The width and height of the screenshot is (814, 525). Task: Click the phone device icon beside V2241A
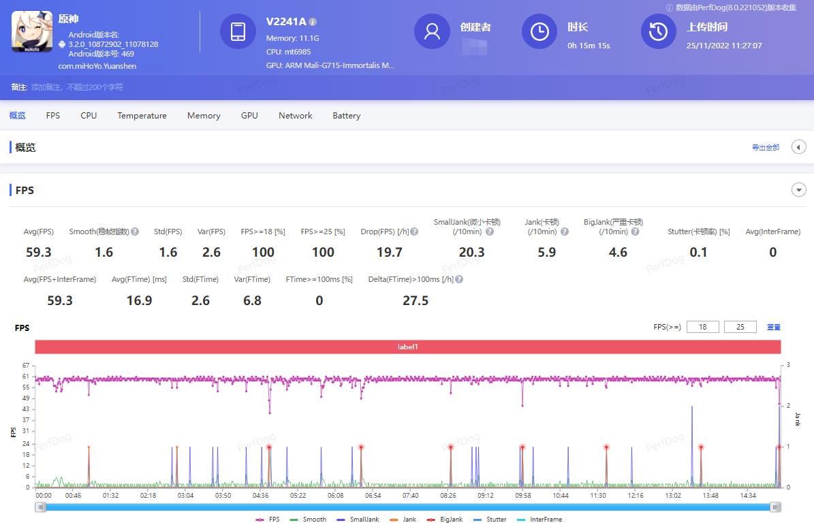click(237, 31)
